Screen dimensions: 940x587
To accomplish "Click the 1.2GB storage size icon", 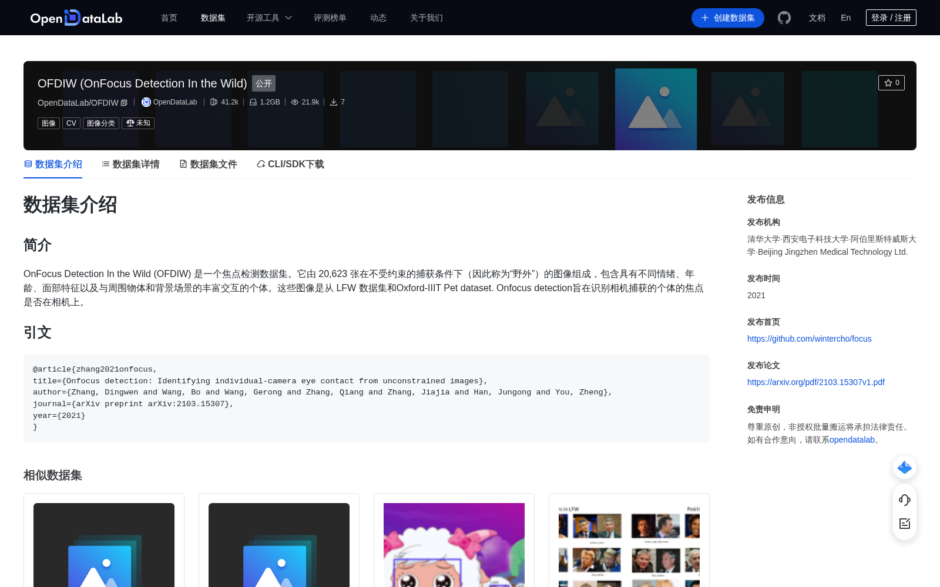I will pos(253,102).
